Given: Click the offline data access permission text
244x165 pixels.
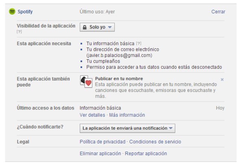Looking at the screenshot, I should tap(154, 67).
